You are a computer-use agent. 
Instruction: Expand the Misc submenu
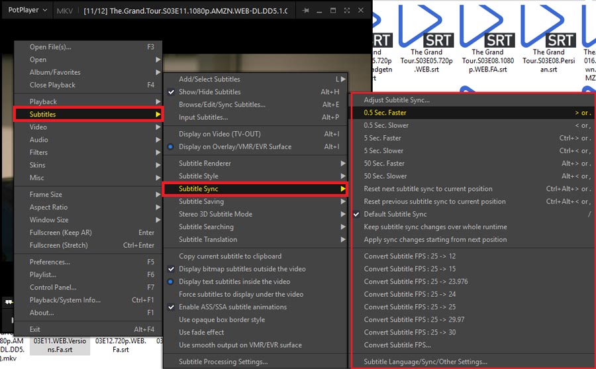(88, 178)
